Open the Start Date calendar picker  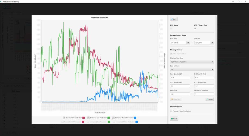pos(188,43)
